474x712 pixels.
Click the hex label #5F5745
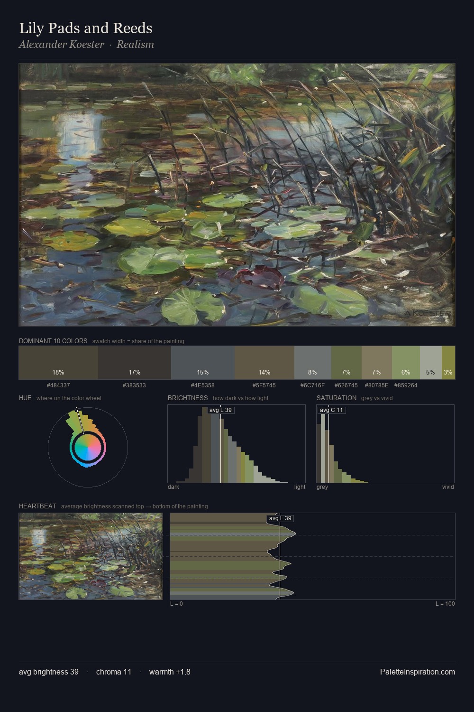pos(264,385)
